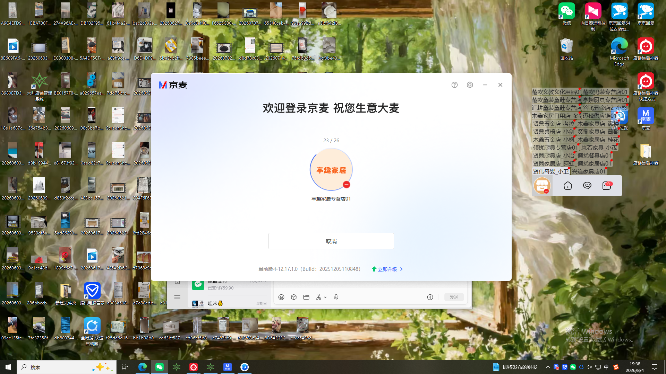The width and height of the screenshot is (666, 374).
Task: Open the chat bubble icon in the floating toolbar
Action: click(x=587, y=186)
